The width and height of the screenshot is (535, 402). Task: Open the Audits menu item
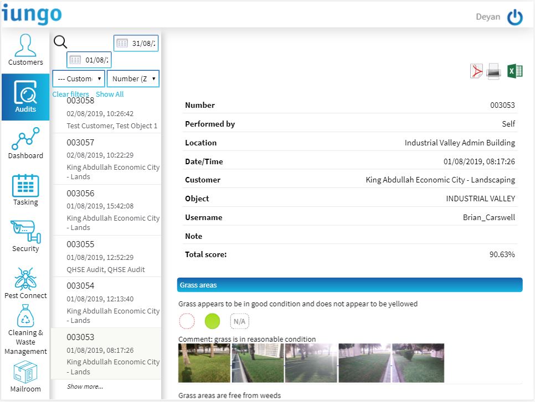(x=25, y=97)
